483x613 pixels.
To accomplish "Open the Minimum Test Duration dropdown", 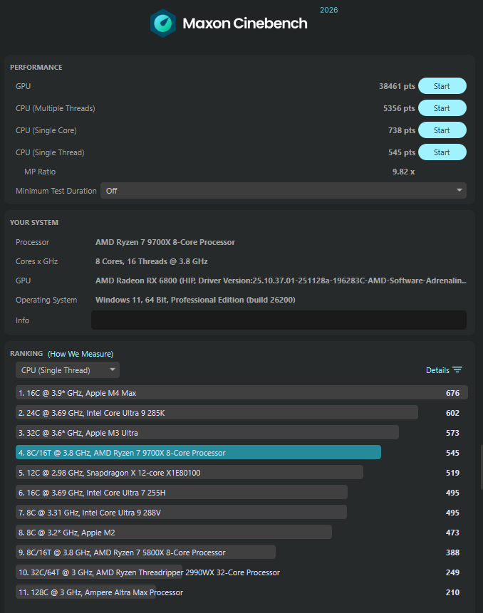I will coord(283,191).
